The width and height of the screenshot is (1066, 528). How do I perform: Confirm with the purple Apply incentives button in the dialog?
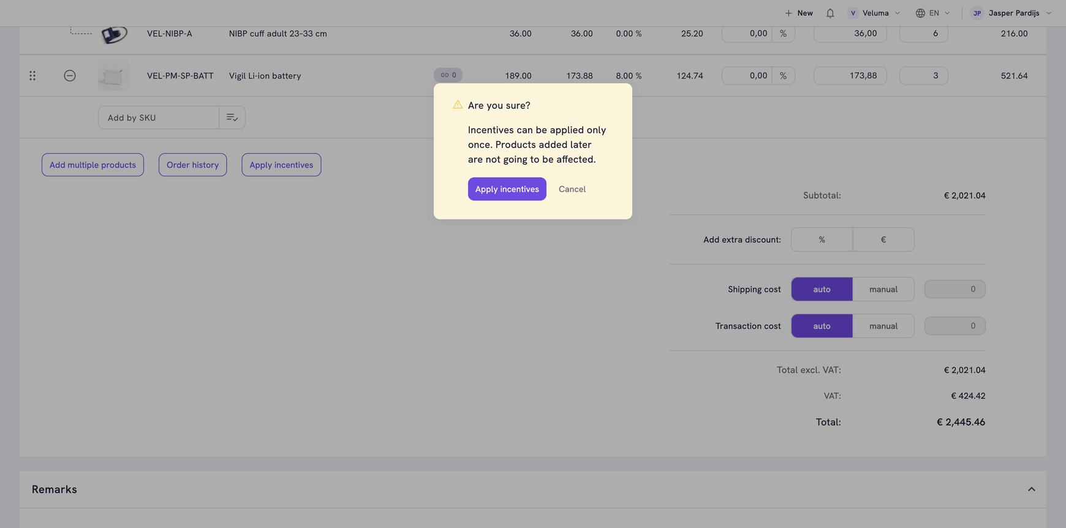tap(507, 189)
